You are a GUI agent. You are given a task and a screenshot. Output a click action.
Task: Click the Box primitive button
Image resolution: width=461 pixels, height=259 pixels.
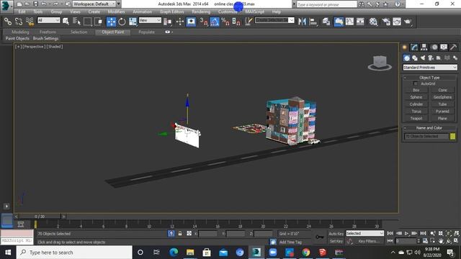point(416,90)
